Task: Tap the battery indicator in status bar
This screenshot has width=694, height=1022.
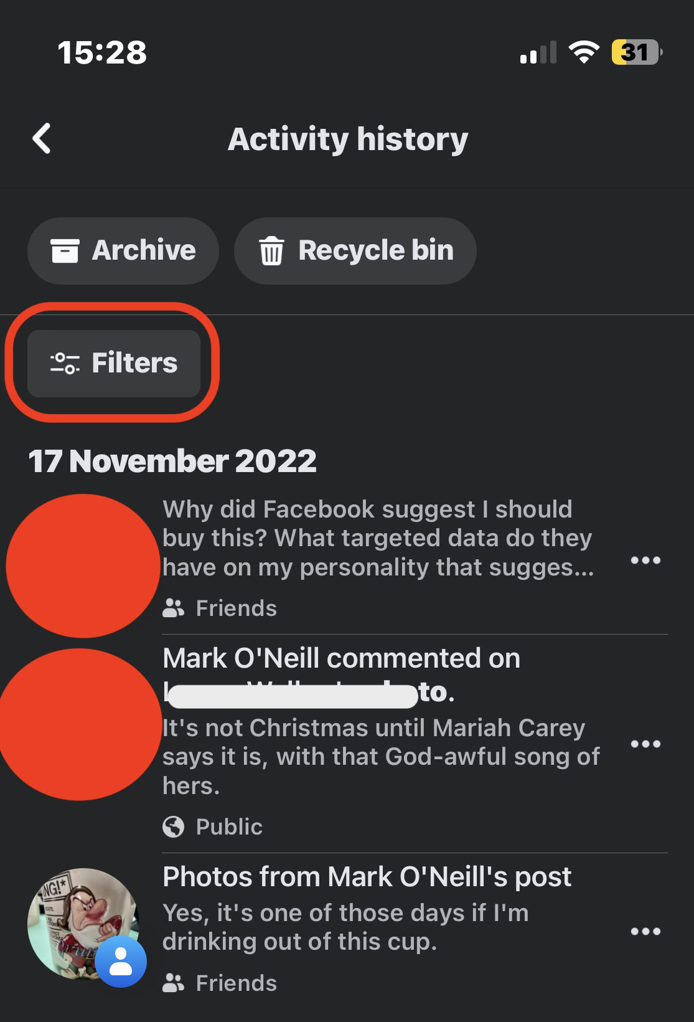Action: point(636,52)
